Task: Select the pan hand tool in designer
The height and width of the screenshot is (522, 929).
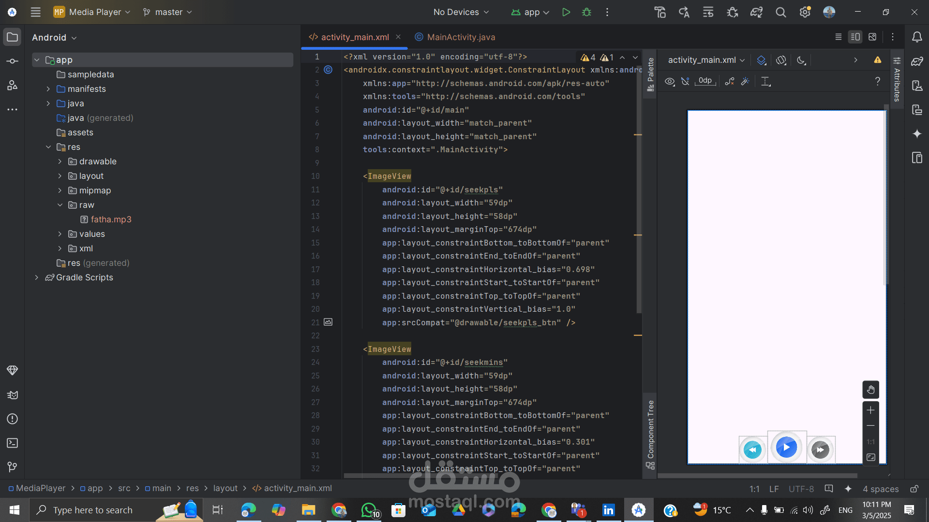Action: tap(870, 390)
